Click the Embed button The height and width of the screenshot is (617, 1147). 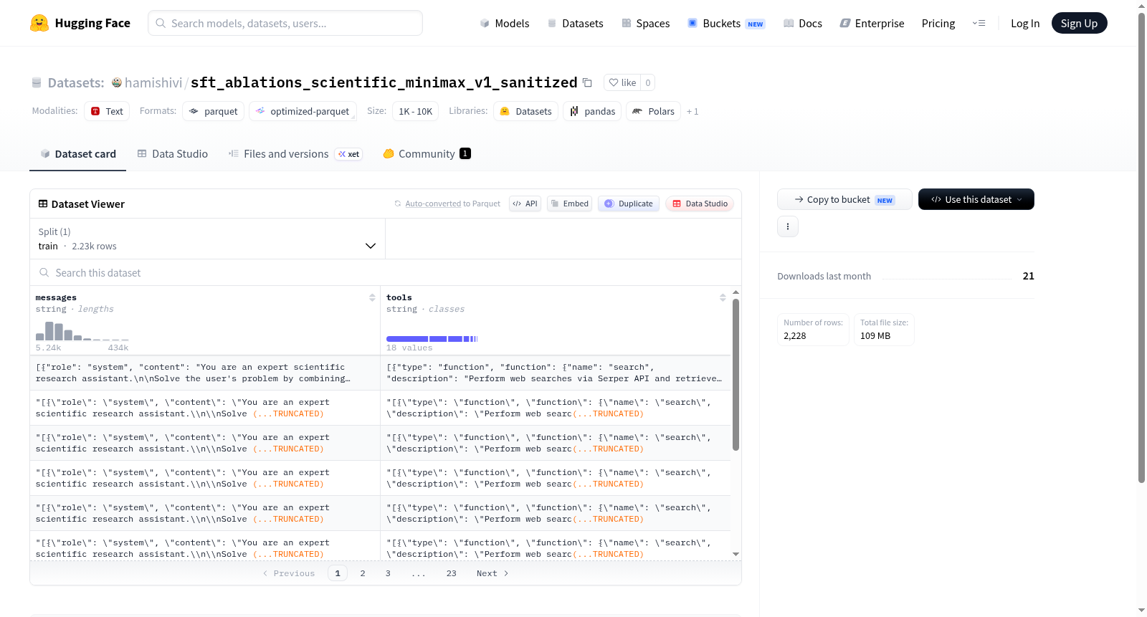tap(569, 204)
